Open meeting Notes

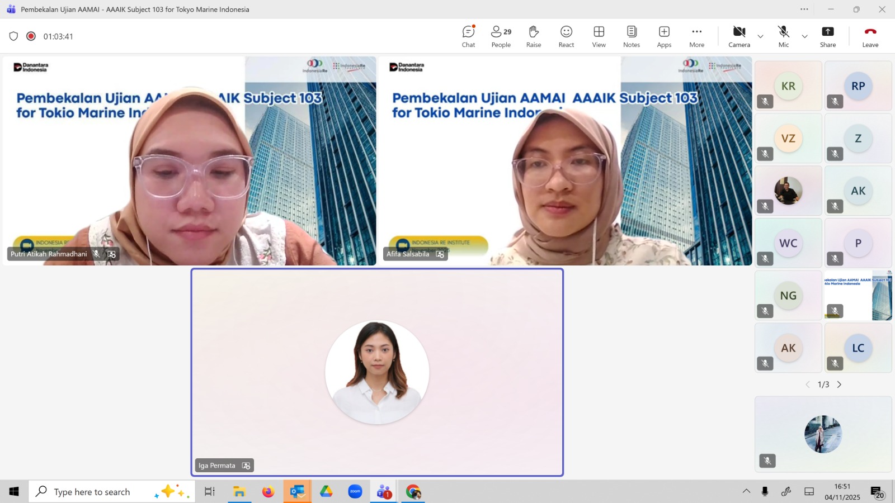point(632,36)
